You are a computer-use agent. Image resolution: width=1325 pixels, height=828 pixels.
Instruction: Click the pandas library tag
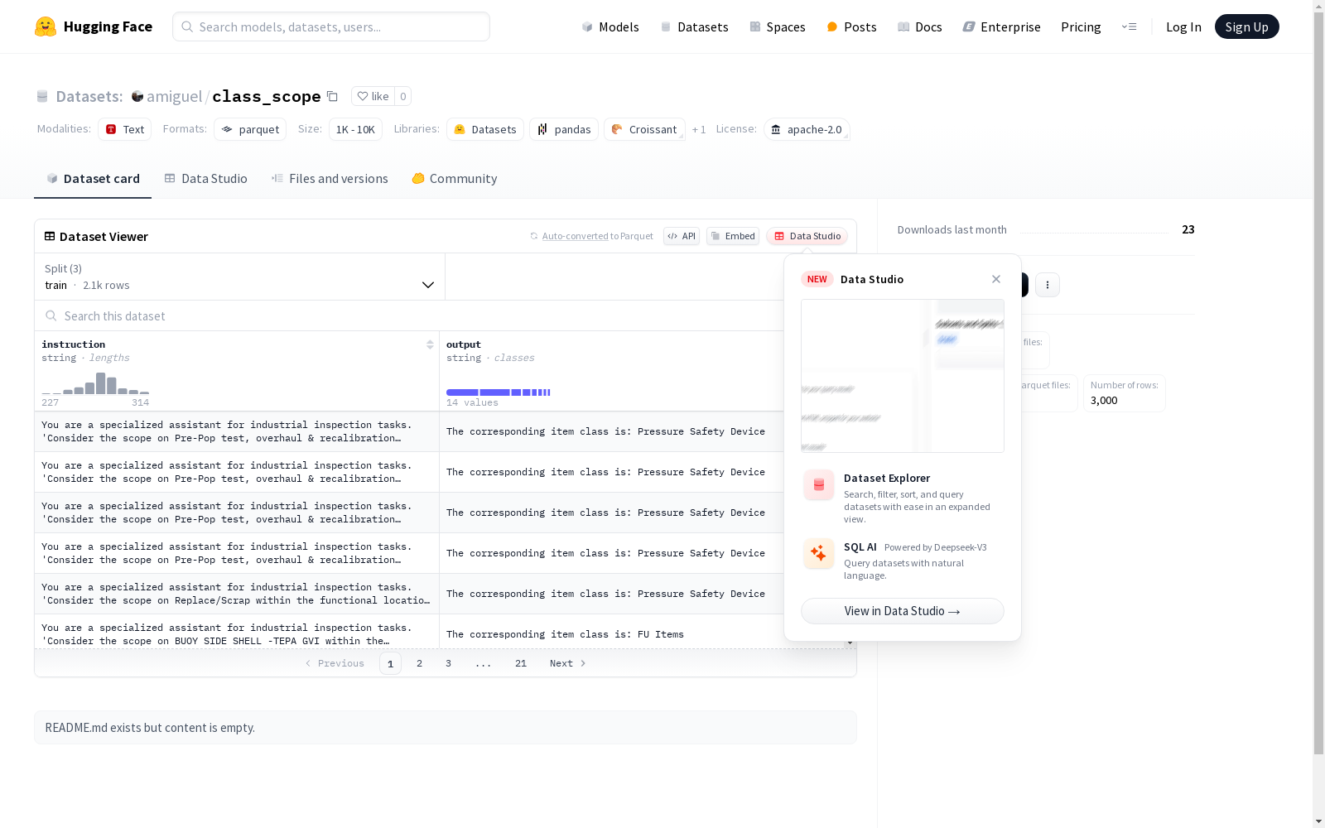click(564, 129)
